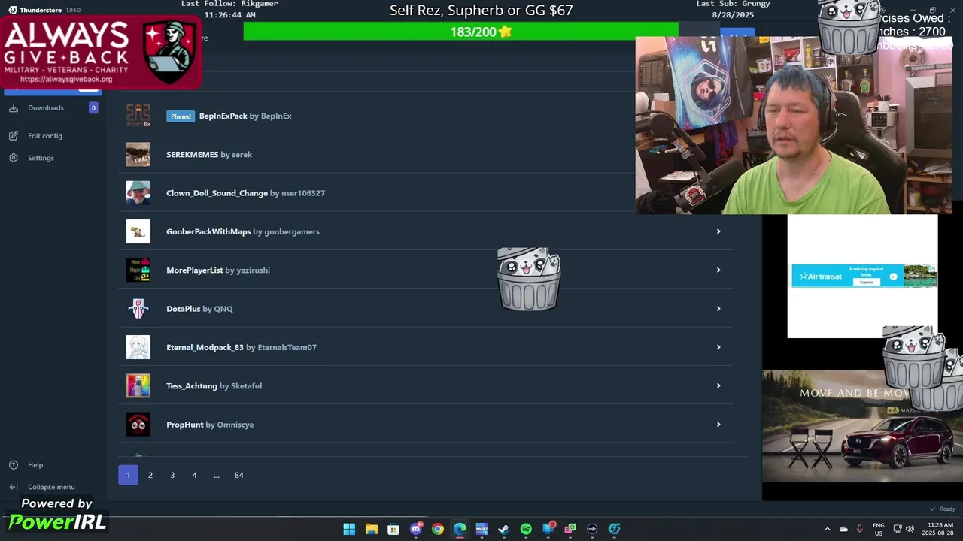963x541 pixels.
Task: Select Clown_Doll_Sound_Change by user106327 text
Action: tap(245, 193)
